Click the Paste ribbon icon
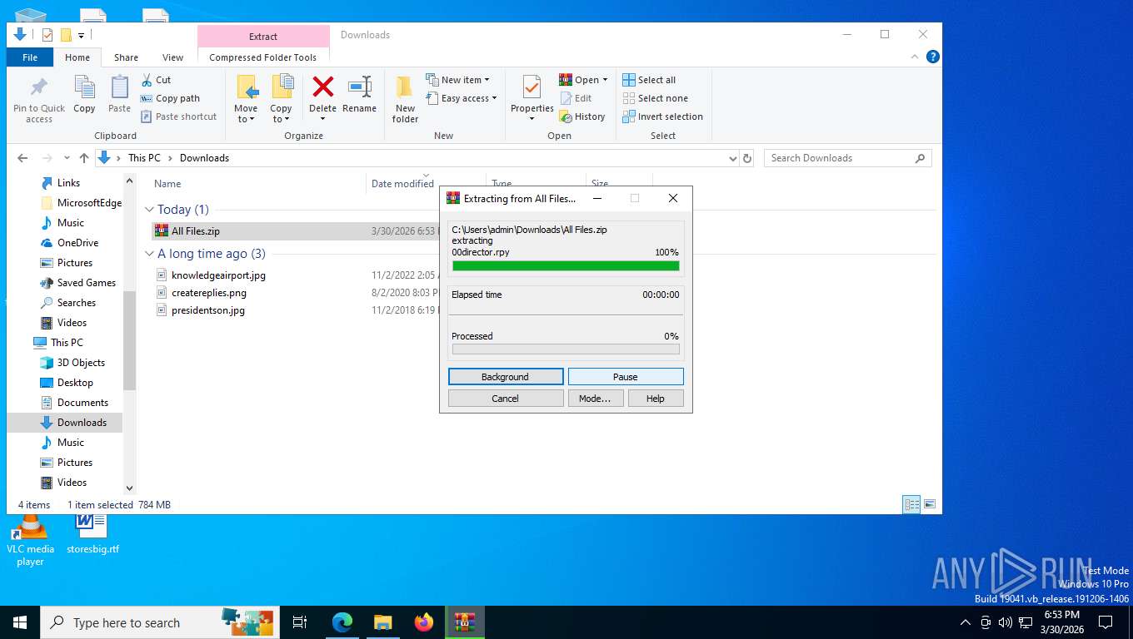Image resolution: width=1133 pixels, height=639 pixels. [119, 87]
